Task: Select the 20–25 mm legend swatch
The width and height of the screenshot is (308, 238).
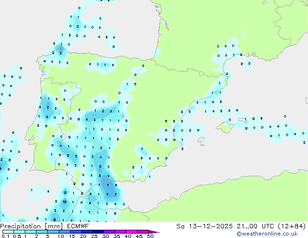Action: [x=86, y=232]
